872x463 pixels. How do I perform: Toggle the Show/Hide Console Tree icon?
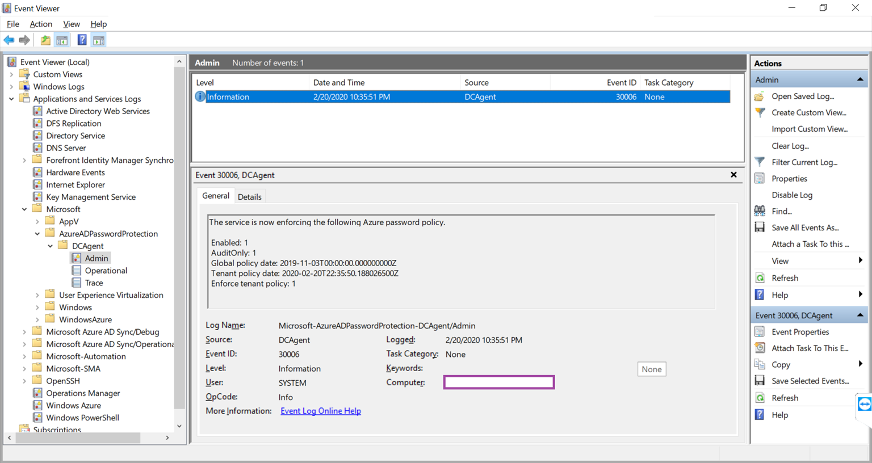[62, 40]
